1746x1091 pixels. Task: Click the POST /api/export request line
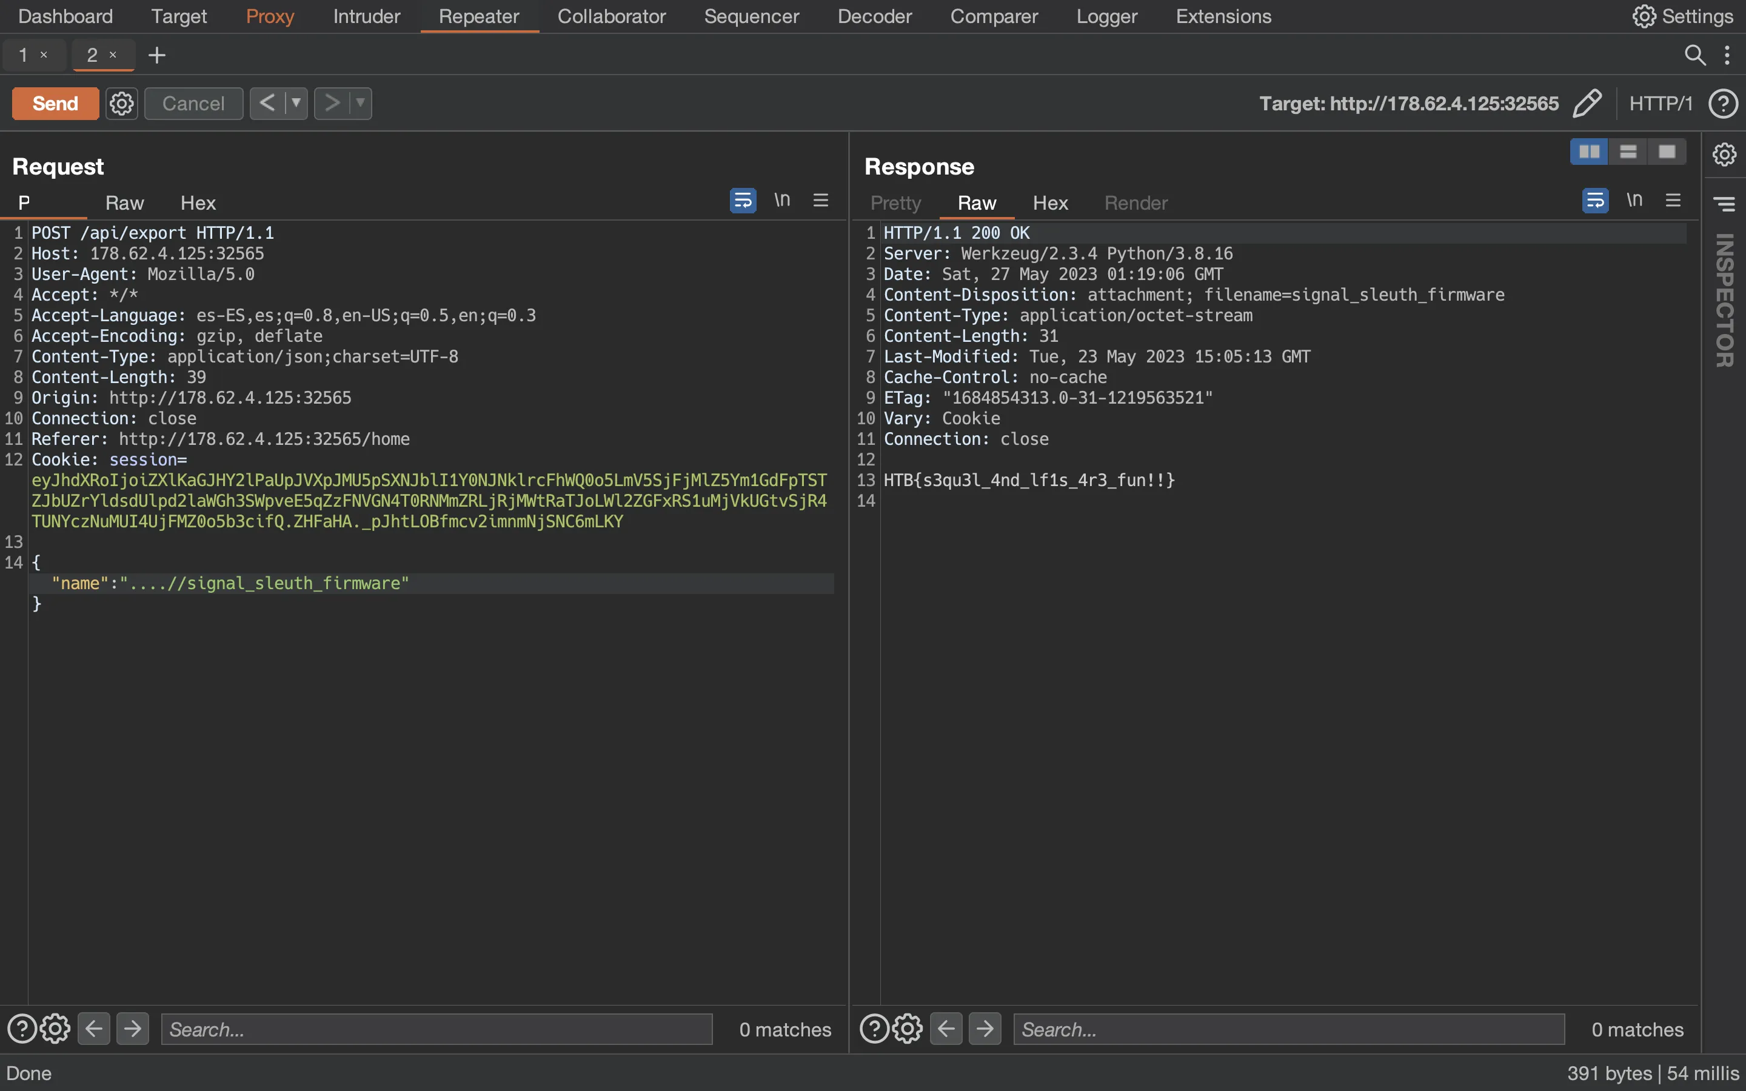coord(153,233)
